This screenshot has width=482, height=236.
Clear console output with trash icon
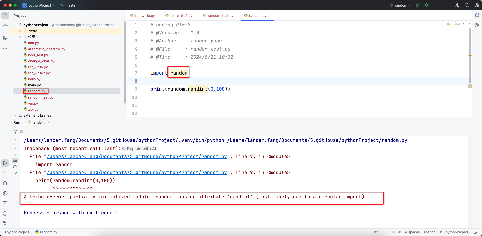pyautogui.click(x=15, y=173)
